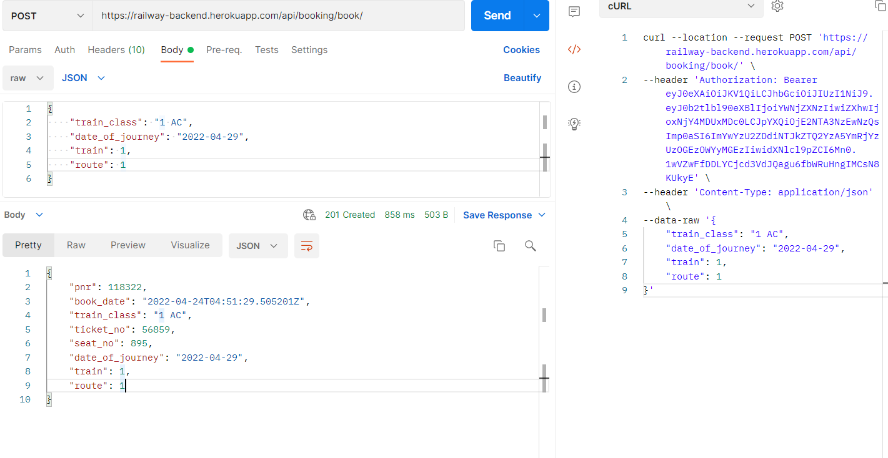Click the request URL field
The height and width of the screenshot is (458, 888).
[x=279, y=16]
